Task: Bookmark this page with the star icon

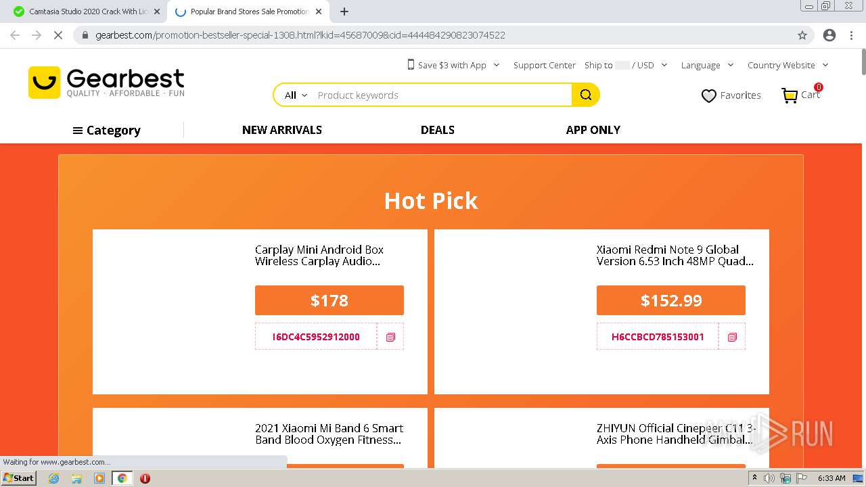Action: (x=802, y=35)
